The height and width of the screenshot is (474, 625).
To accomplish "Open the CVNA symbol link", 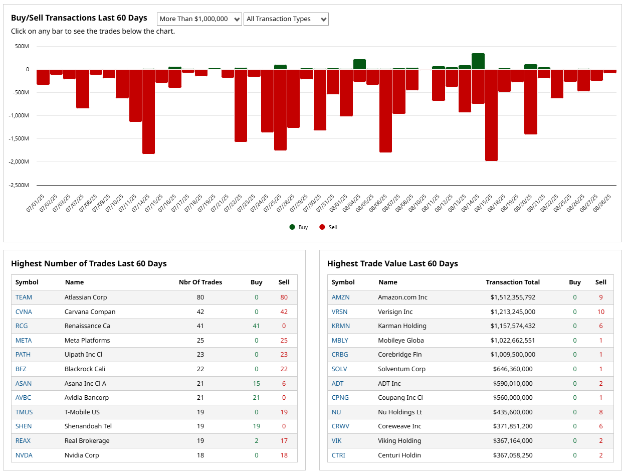I will [x=24, y=312].
